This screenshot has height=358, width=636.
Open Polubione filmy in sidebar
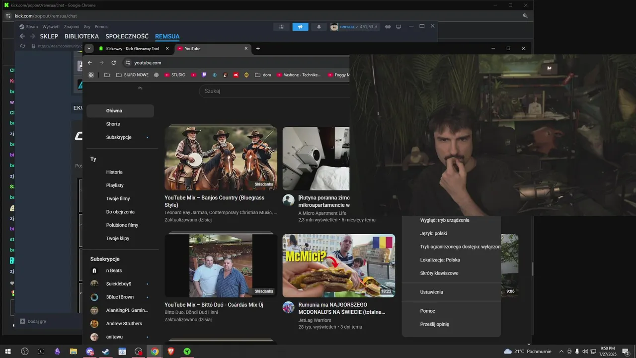coord(120,225)
